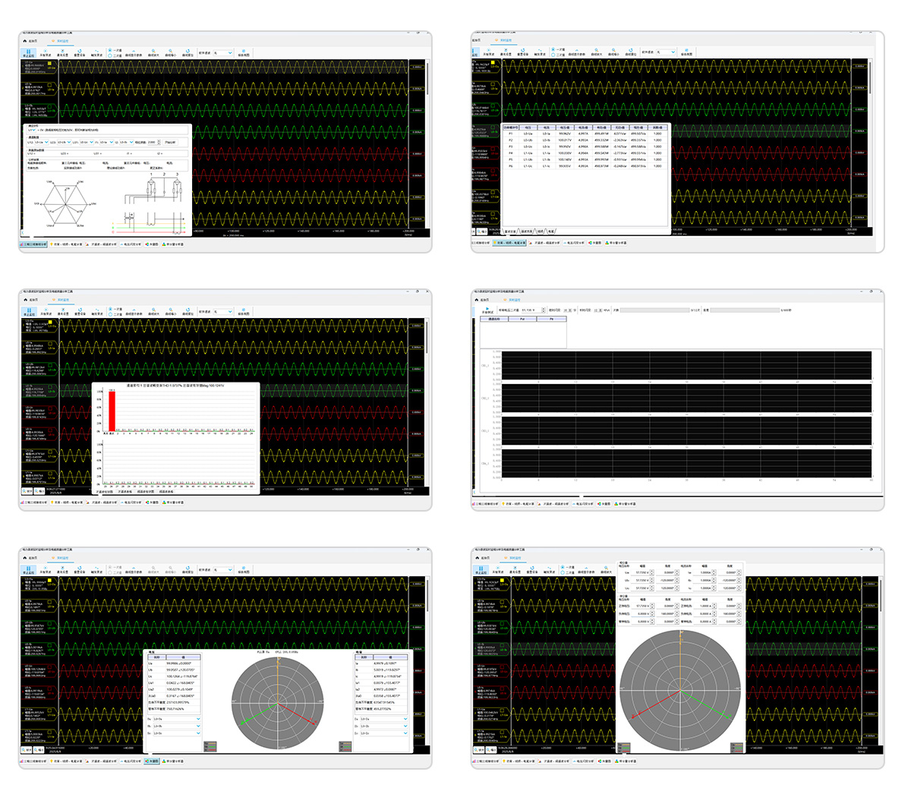The height and width of the screenshot is (797, 911).
Task: Click pause monitoring icon in wiring-analysis window
Action: [28, 52]
